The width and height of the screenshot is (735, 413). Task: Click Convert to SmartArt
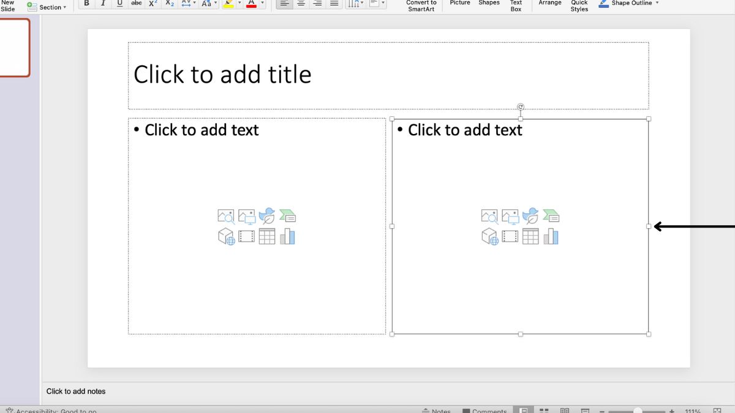pyautogui.click(x=421, y=5)
